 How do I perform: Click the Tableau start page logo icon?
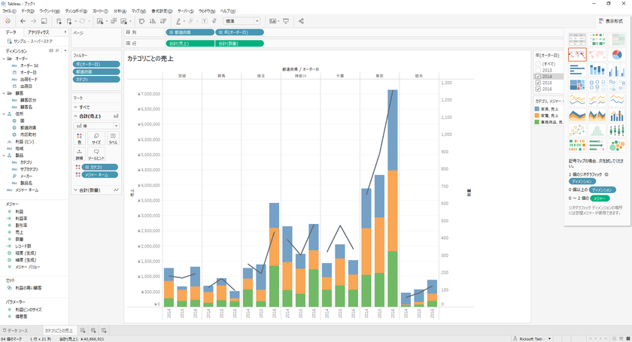pos(8,21)
